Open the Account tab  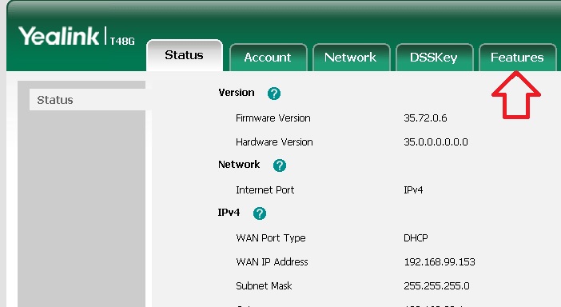click(x=268, y=58)
